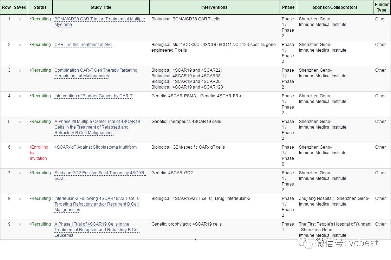The image size is (391, 260).
Task: Select the Recruiting status in row 2
Action: click(40, 45)
